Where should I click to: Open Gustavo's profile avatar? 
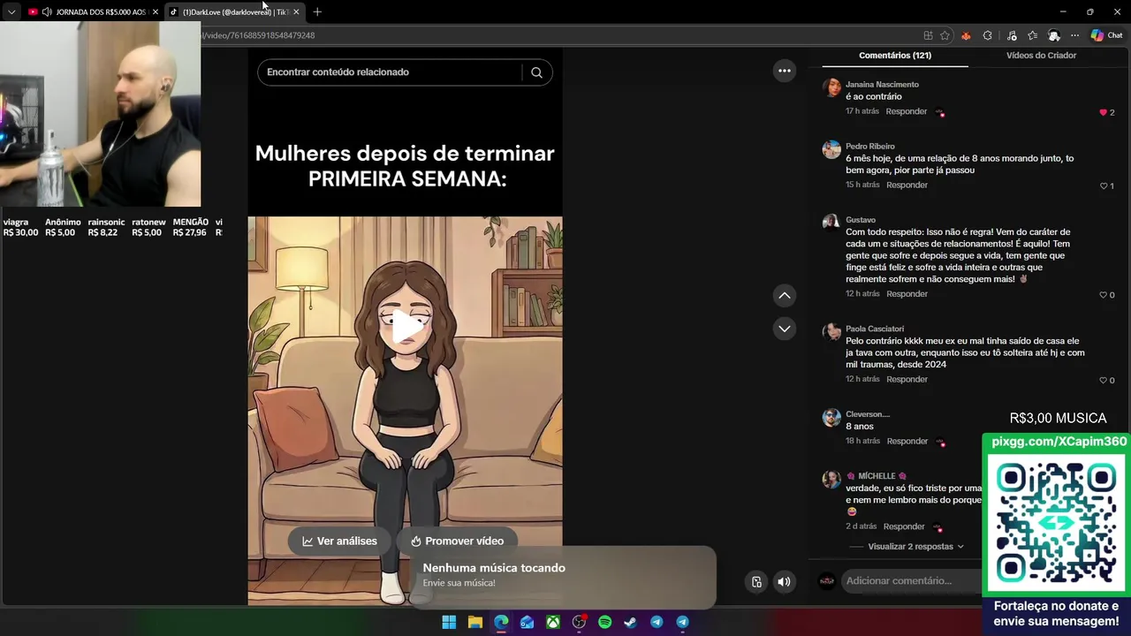pyautogui.click(x=831, y=223)
